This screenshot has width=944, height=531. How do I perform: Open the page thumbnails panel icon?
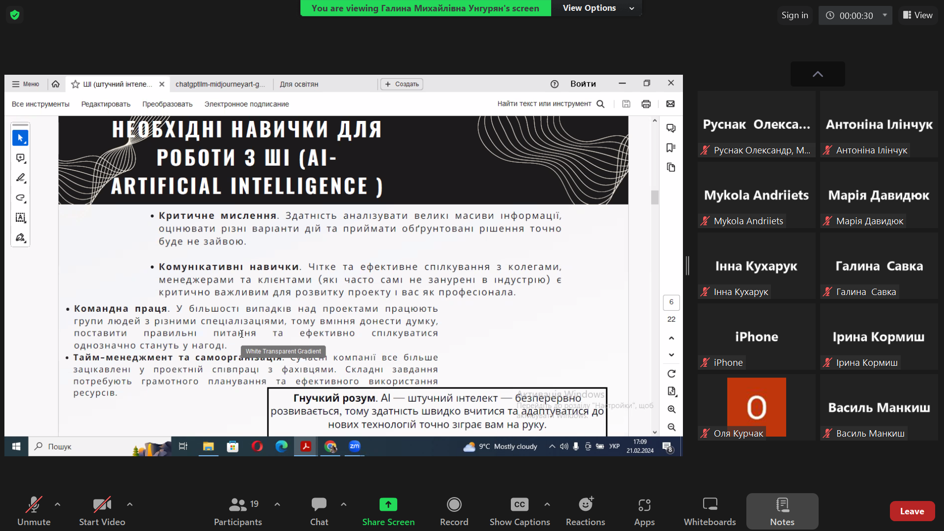671,167
